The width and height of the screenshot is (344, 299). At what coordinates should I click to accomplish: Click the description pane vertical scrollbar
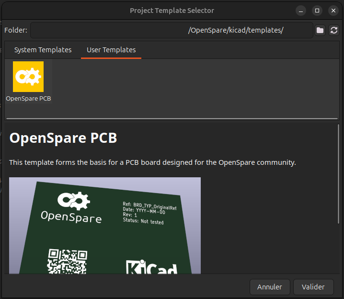[338, 174]
